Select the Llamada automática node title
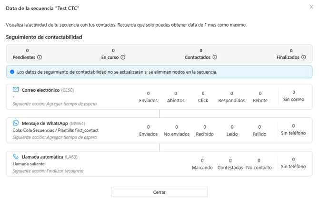Image resolution: width=319 pixels, height=201 pixels. pyautogui.click(x=42, y=157)
